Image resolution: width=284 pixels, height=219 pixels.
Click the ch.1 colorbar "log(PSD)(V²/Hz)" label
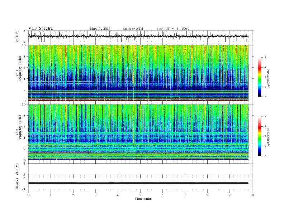[269, 78]
